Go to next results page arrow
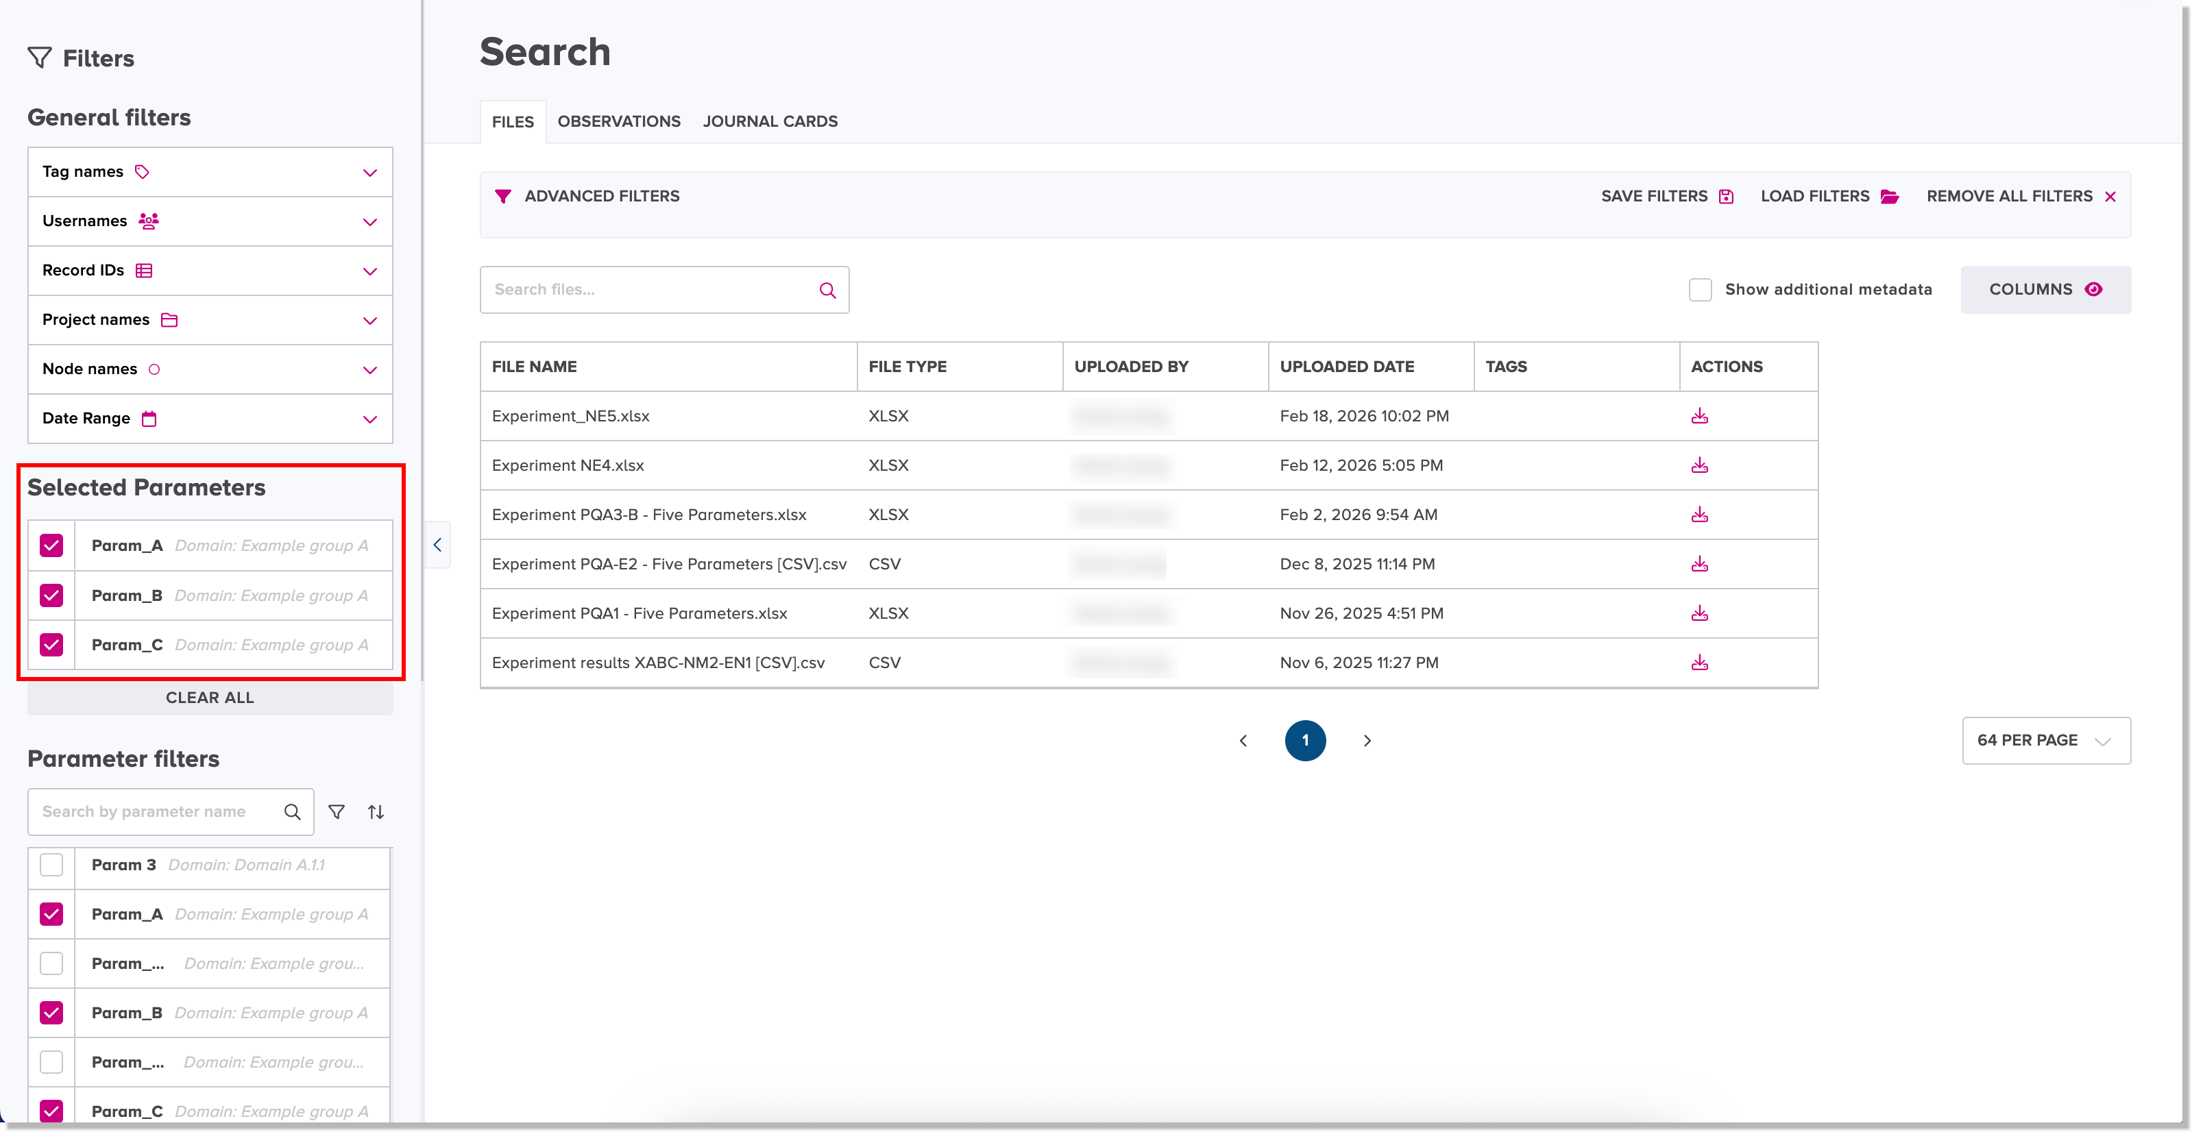This screenshot has width=2192, height=1132. pos(1367,741)
